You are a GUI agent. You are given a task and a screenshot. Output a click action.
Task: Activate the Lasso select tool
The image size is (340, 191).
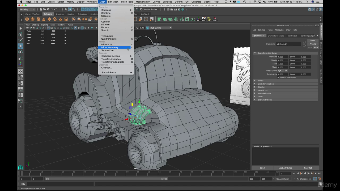pyautogui.click(x=20, y=34)
